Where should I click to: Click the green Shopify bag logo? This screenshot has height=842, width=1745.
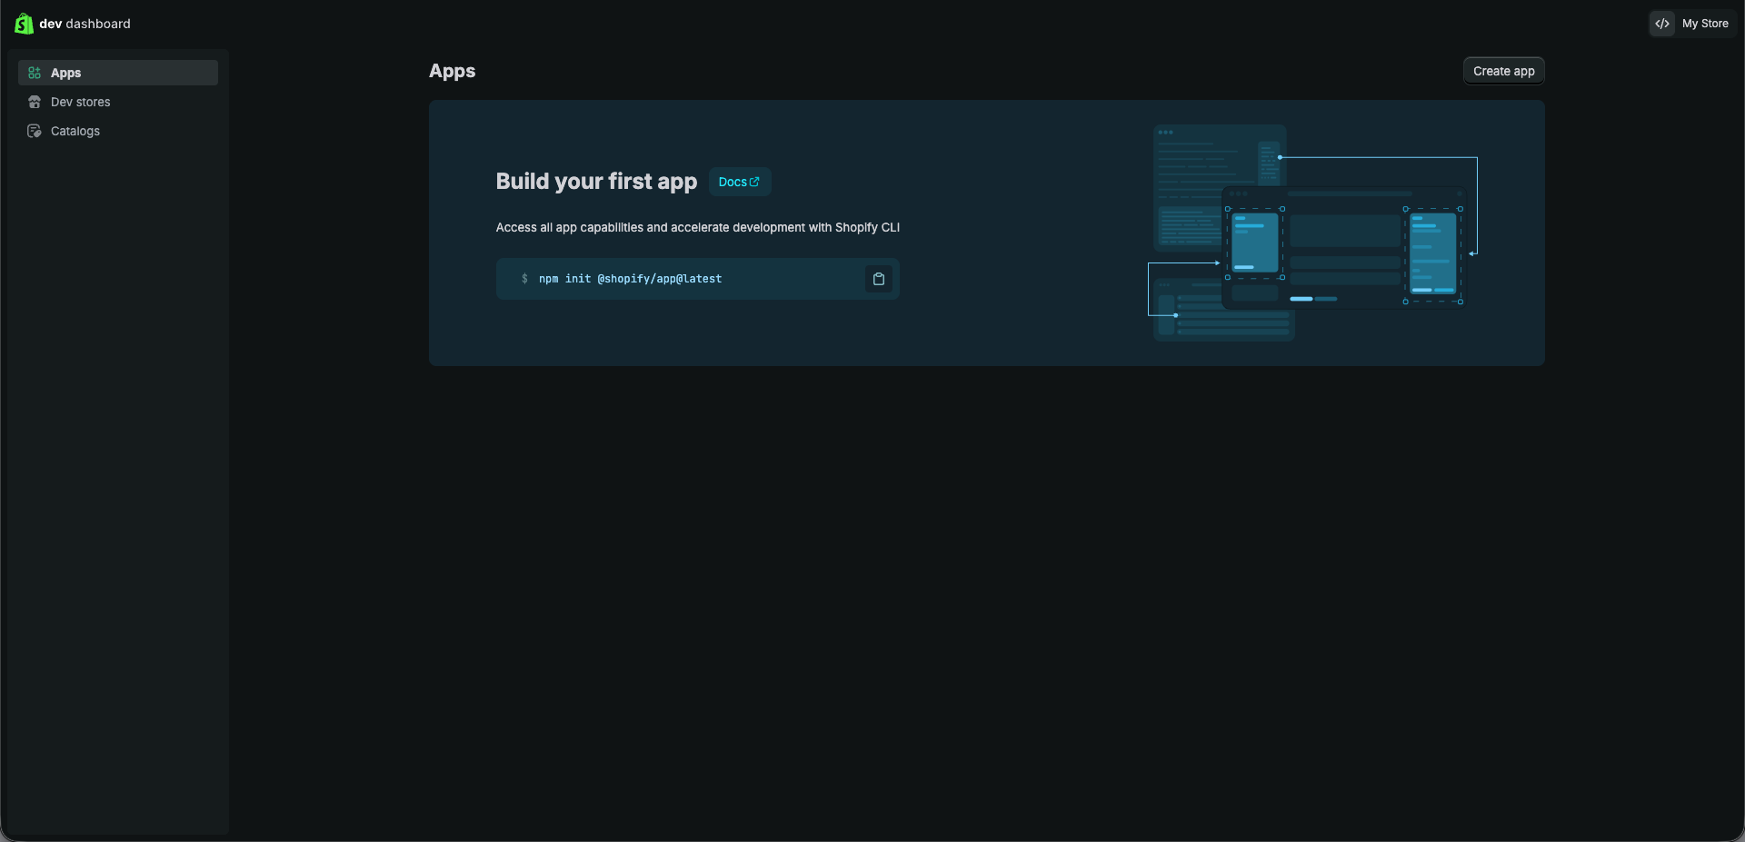click(x=23, y=24)
